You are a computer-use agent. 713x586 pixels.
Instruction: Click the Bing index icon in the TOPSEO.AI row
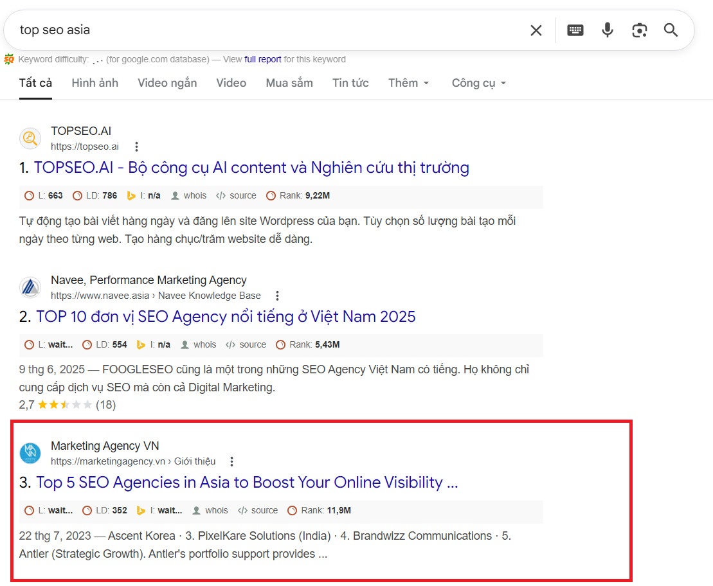(131, 195)
